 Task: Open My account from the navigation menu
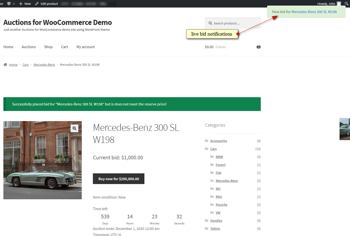click(85, 47)
